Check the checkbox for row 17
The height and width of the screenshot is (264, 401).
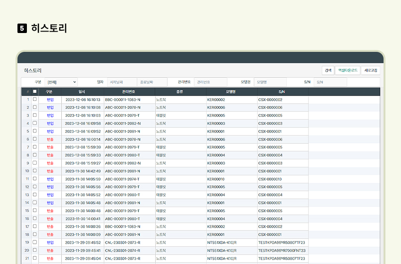(x=35, y=226)
